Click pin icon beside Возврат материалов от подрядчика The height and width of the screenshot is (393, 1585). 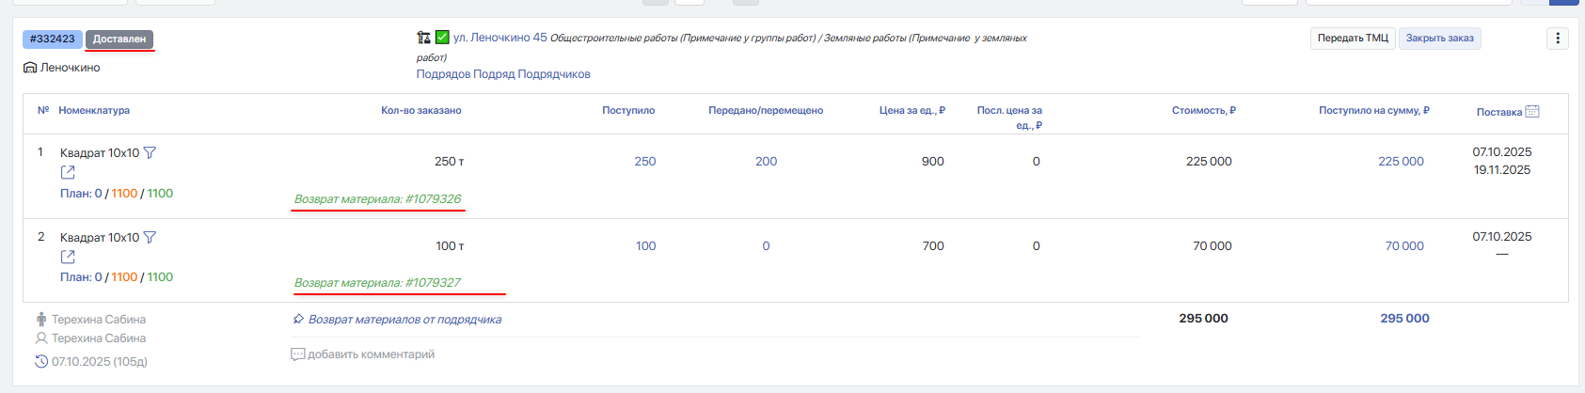298,319
